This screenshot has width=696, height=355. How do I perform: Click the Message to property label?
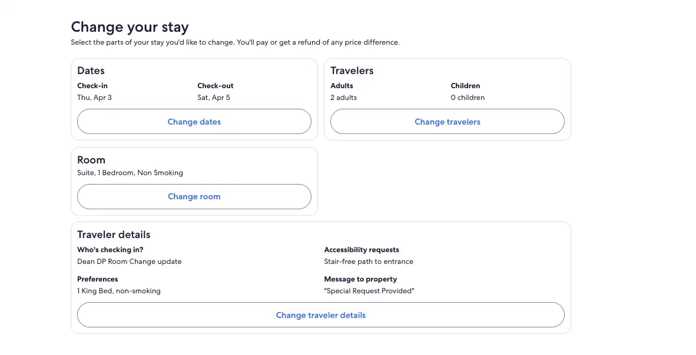tap(360, 279)
